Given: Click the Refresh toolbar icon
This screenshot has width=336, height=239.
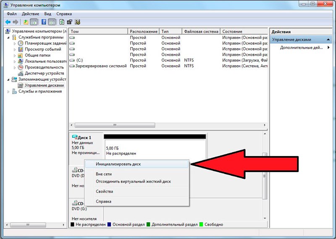Looking at the screenshot, I should point(62,22).
